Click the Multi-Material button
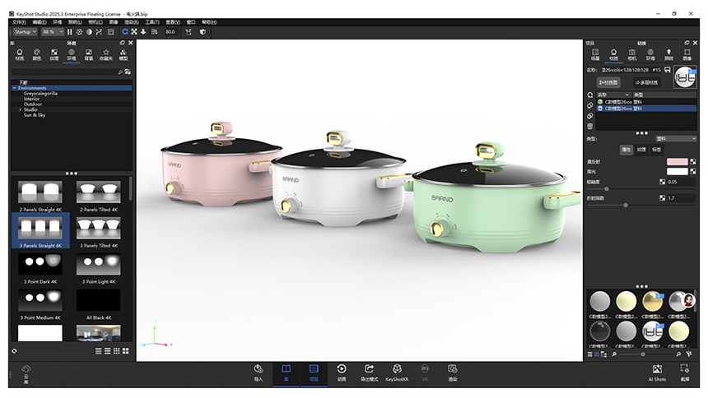Image resolution: width=708 pixels, height=398 pixels. click(x=646, y=82)
